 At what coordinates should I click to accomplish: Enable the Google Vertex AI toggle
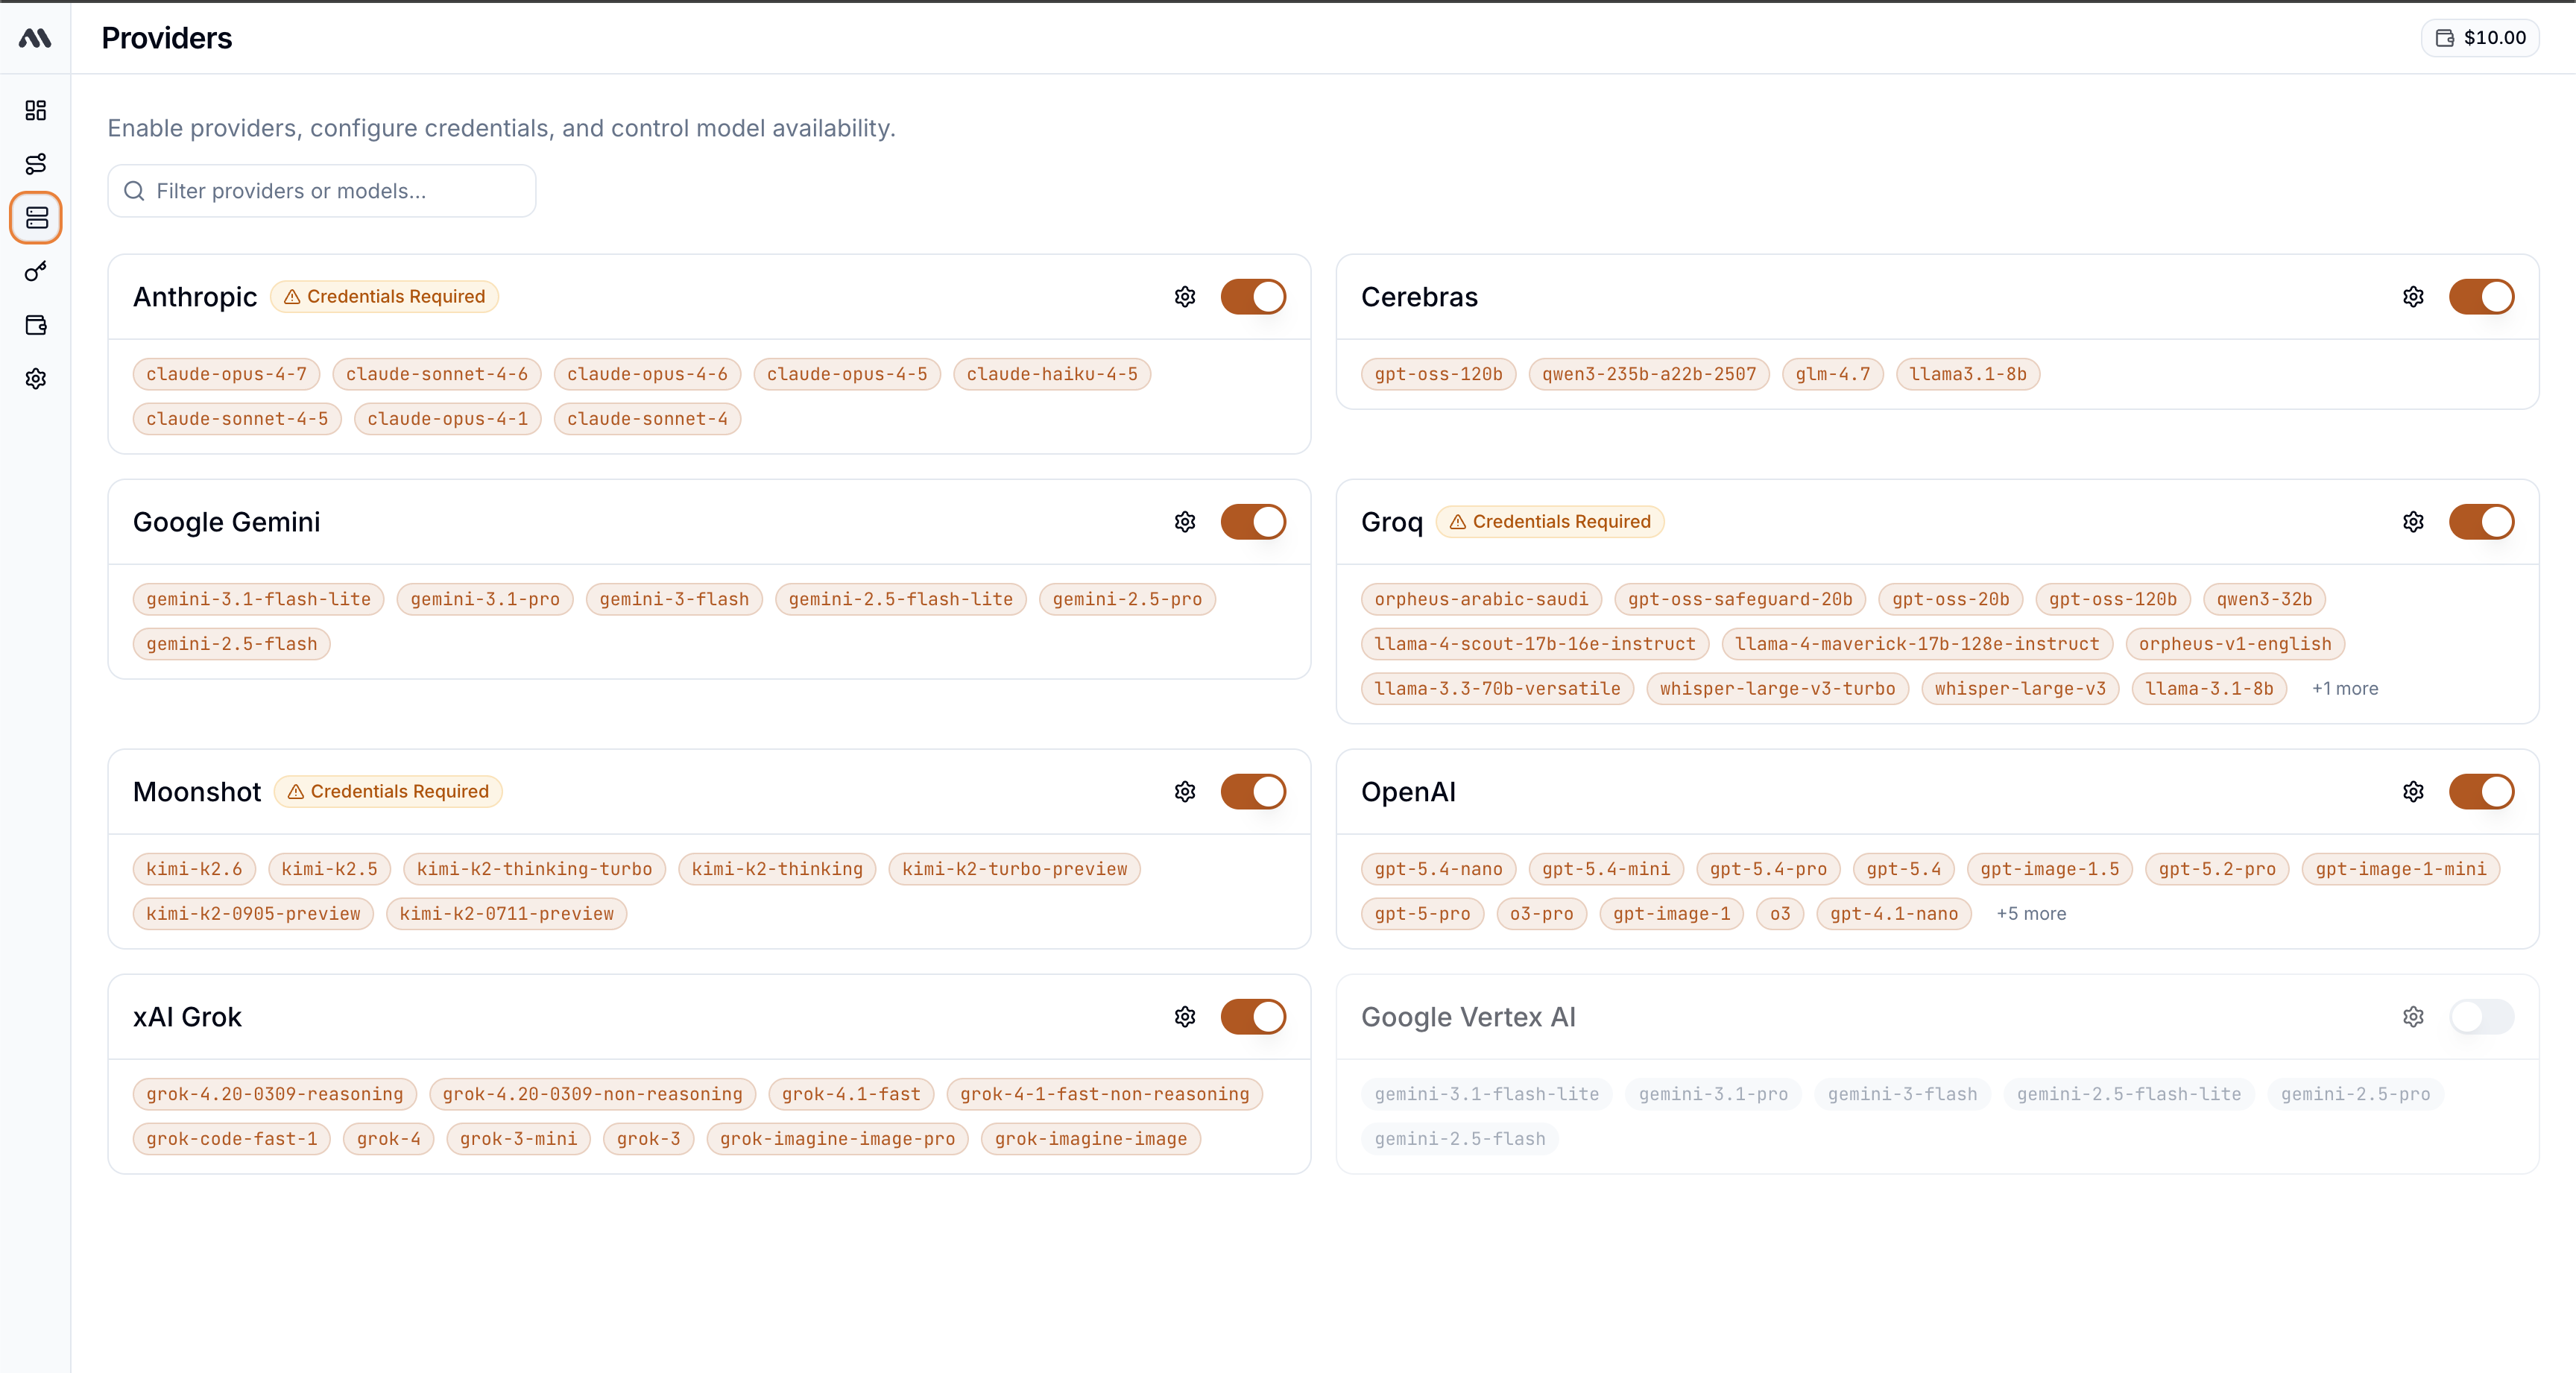[x=2481, y=1017]
